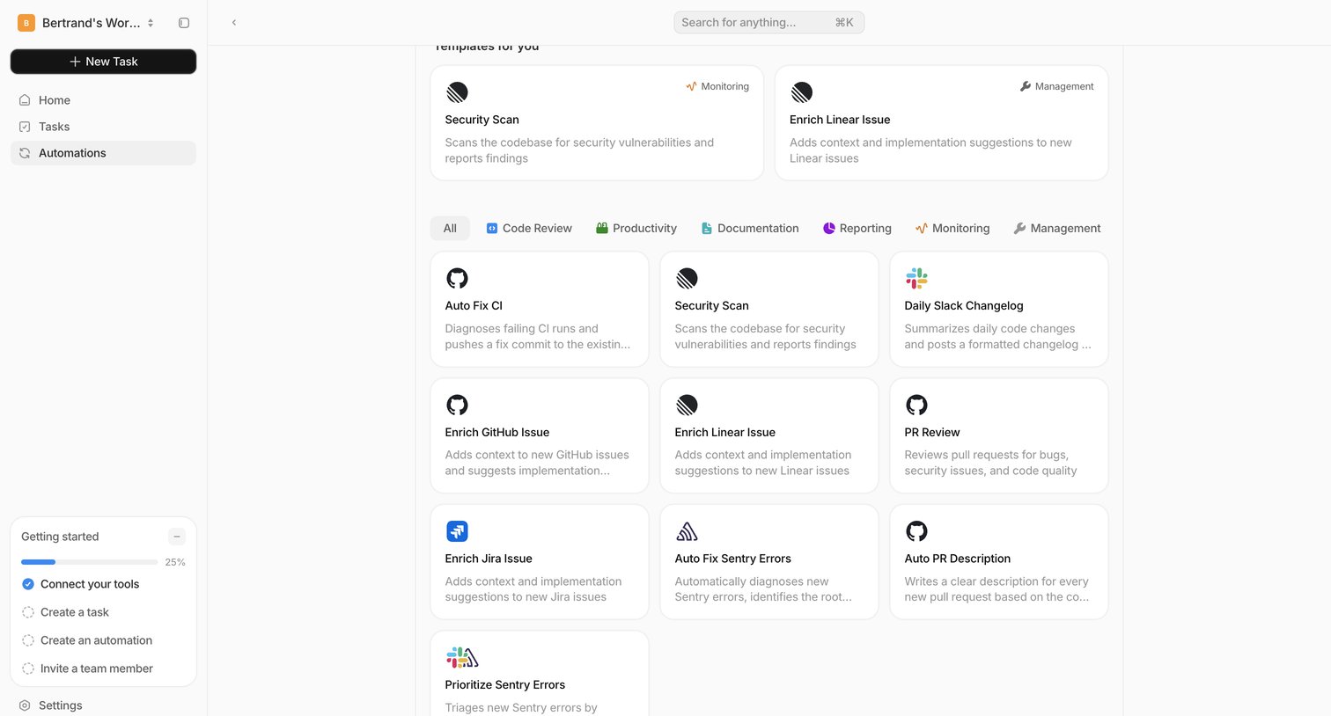Open the Prioritize Sentry Errors template title

(x=505, y=685)
